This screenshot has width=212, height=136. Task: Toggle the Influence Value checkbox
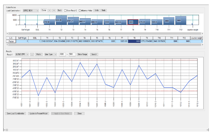click(80, 10)
